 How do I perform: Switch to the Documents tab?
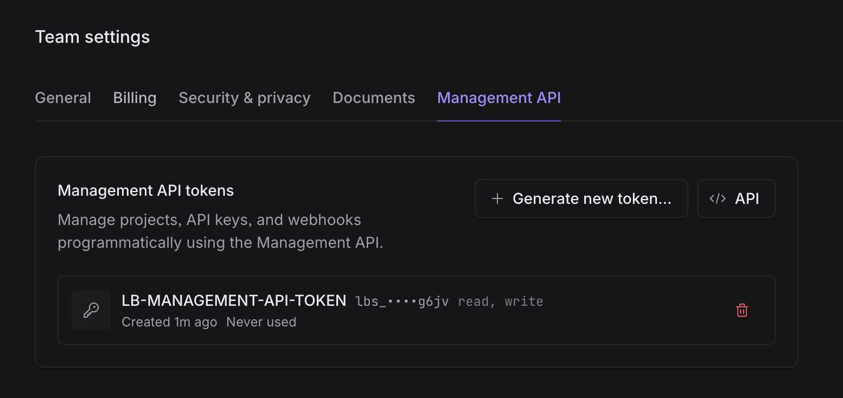[374, 98]
